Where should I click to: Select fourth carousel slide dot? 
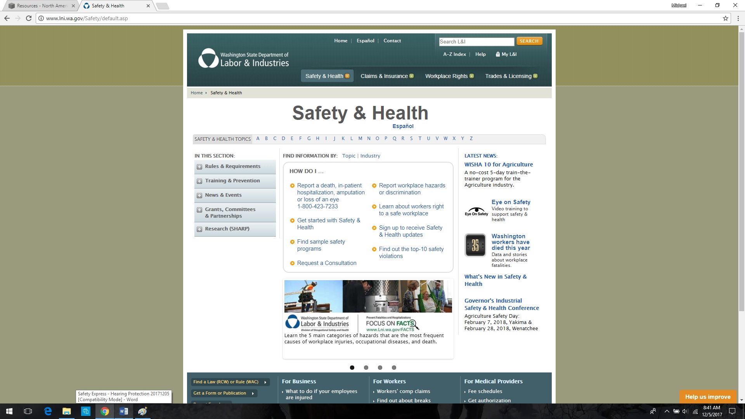click(x=394, y=367)
